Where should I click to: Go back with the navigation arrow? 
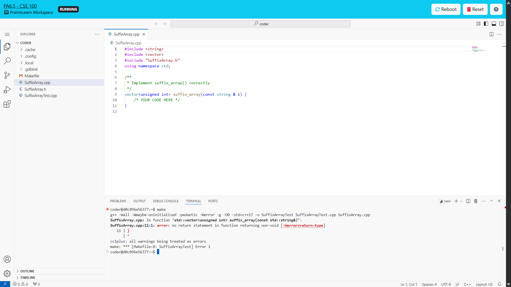click(156, 24)
